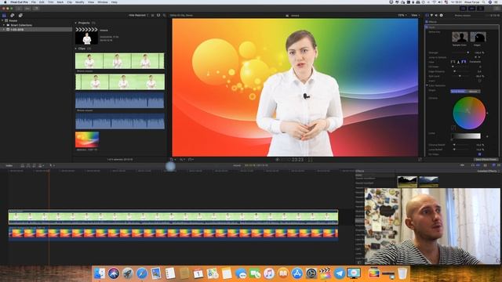Image resolution: width=502 pixels, height=282 pixels.
Task: Open Telegram from the Dock
Action: click(340, 273)
